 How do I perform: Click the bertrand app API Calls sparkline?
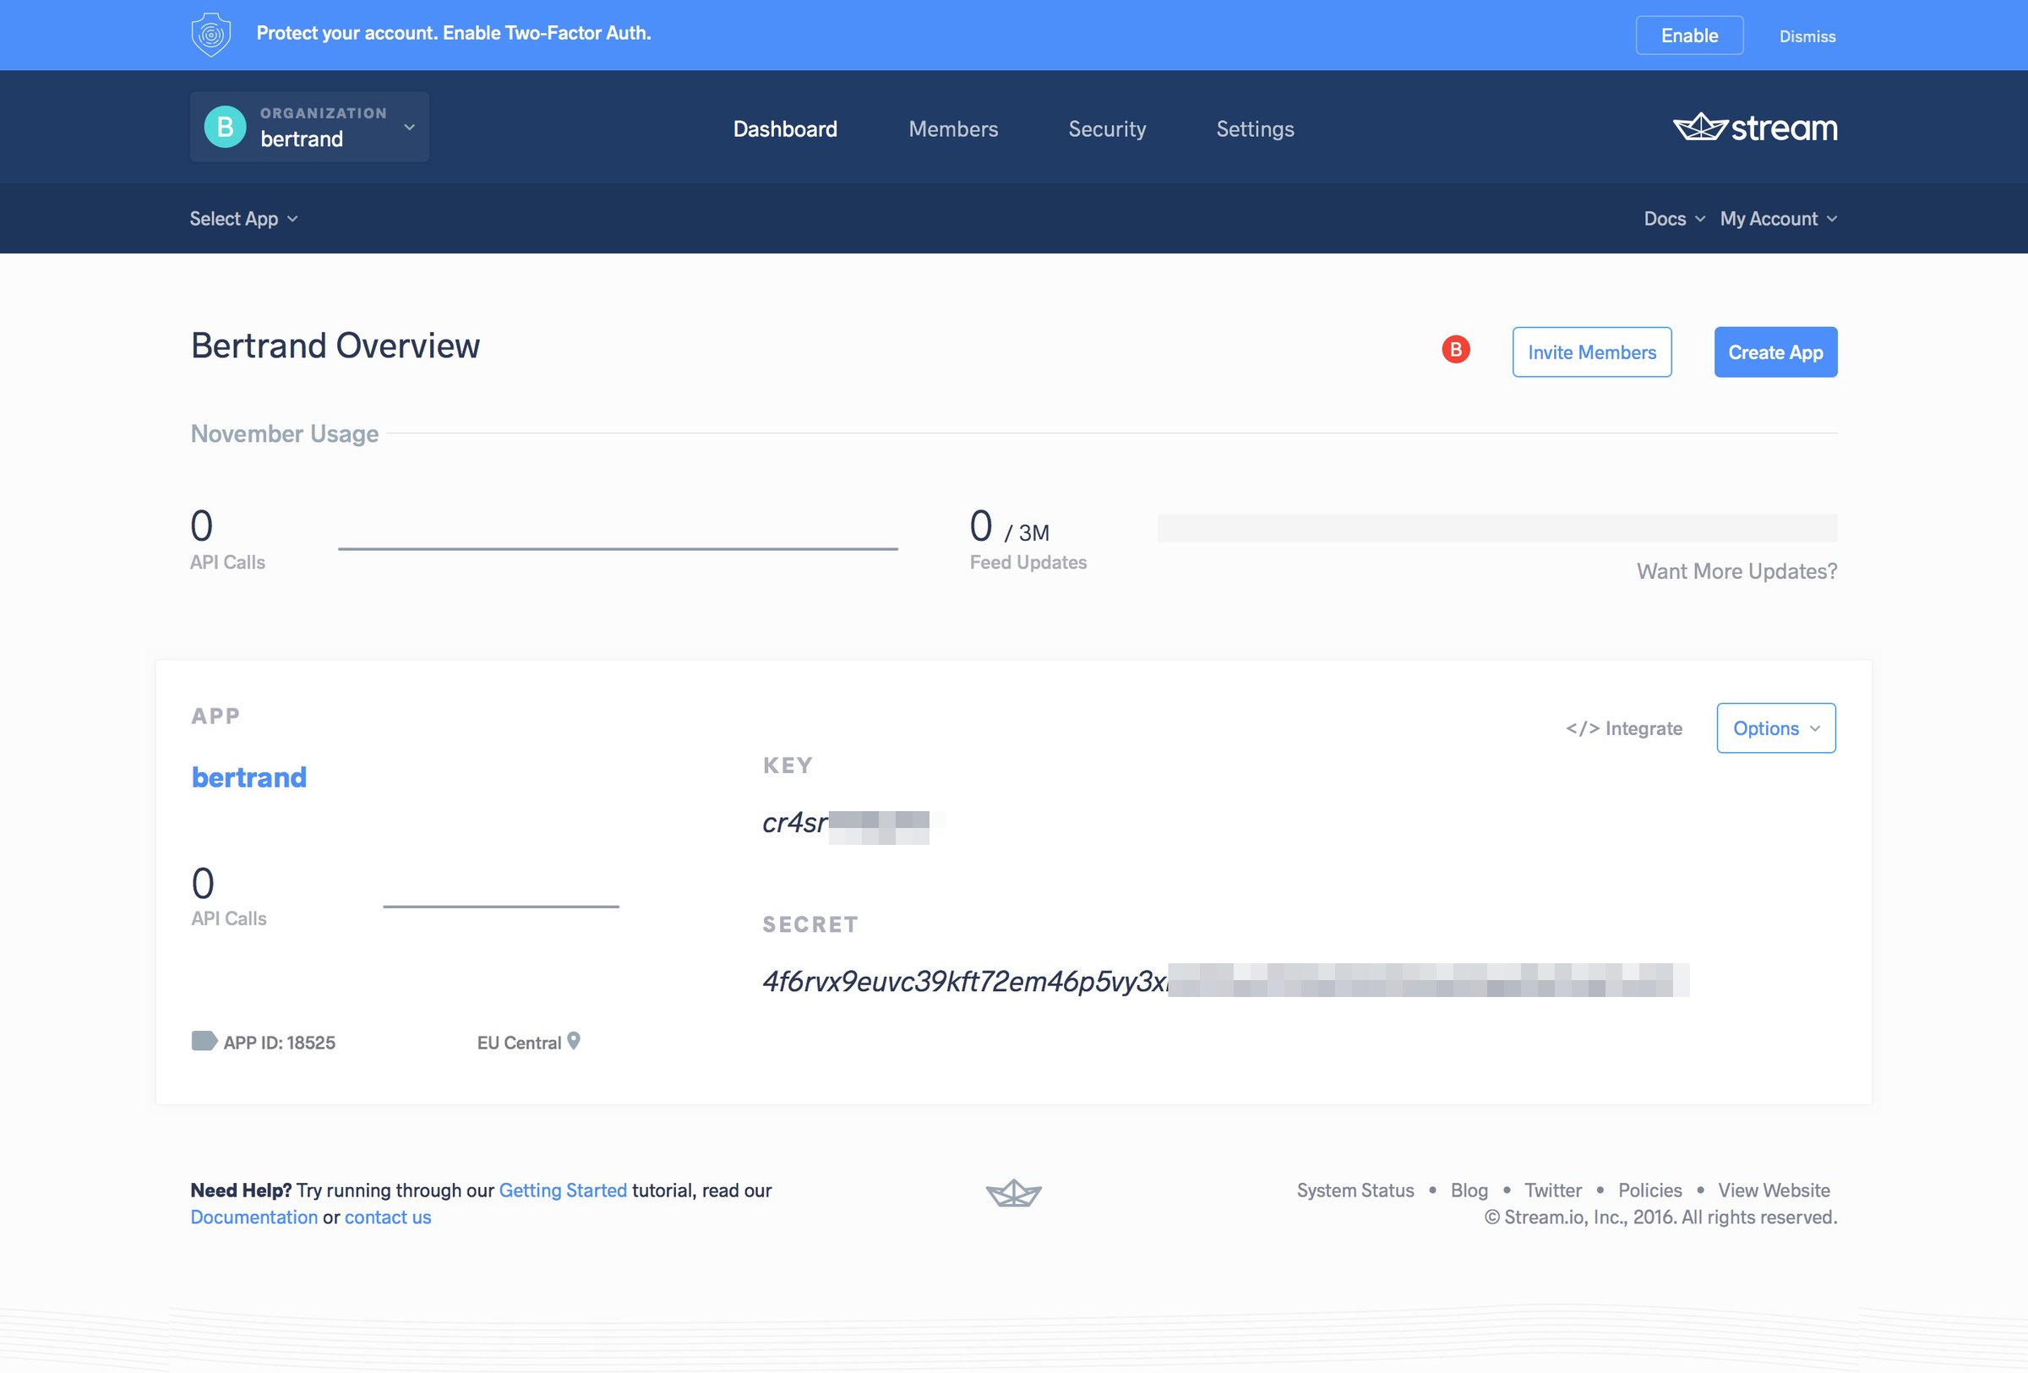click(501, 907)
